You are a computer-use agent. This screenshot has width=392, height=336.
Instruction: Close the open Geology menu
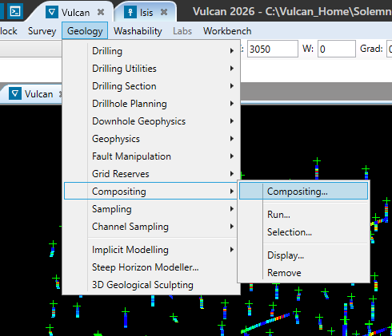point(85,31)
